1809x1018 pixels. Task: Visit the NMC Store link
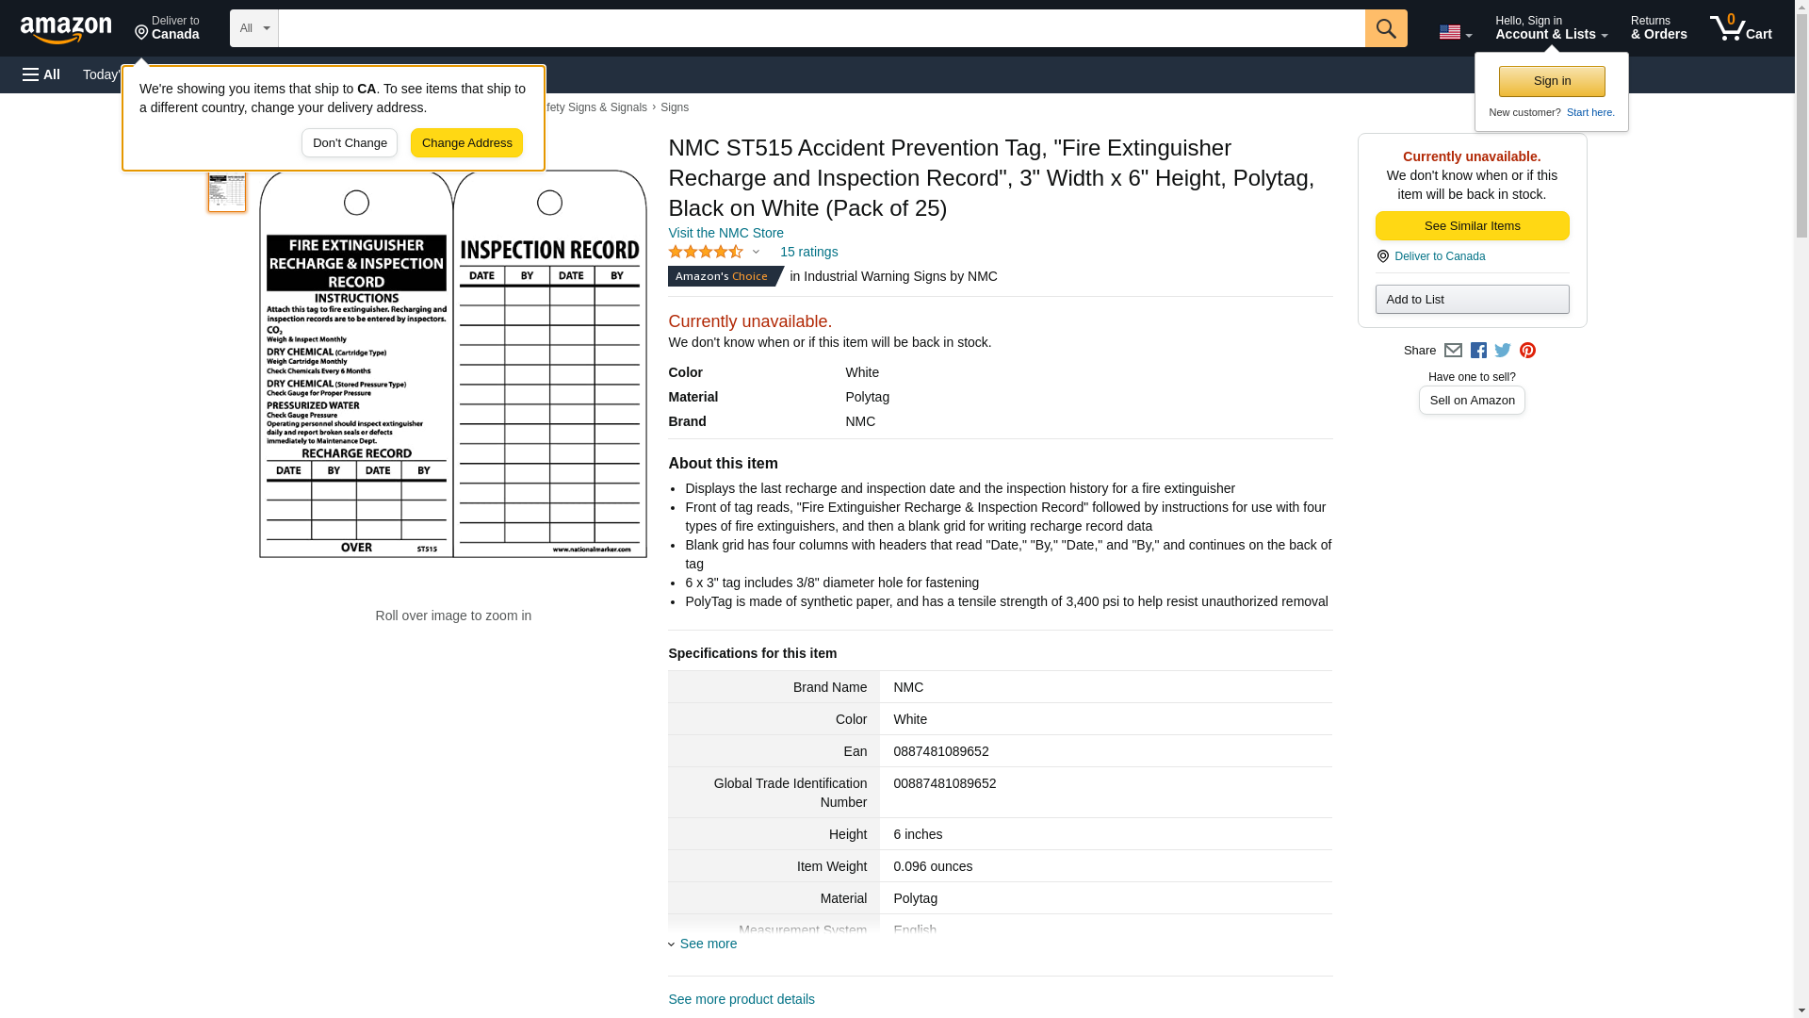[x=725, y=233]
